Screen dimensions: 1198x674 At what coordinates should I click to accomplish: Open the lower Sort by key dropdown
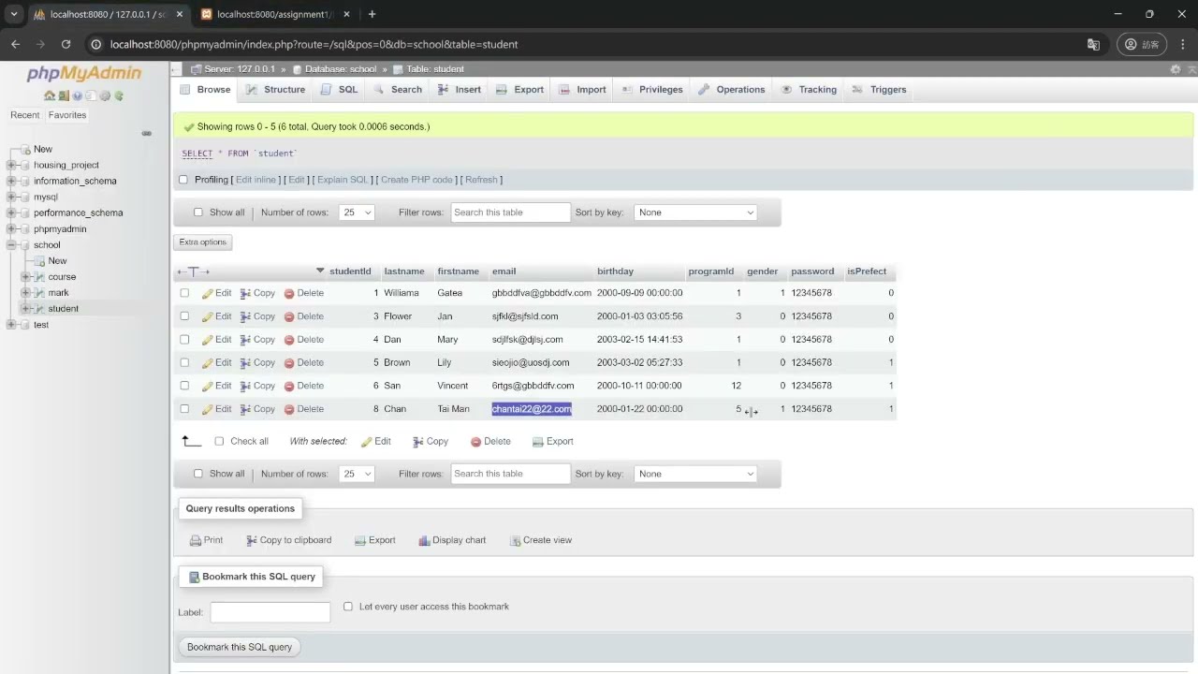695,474
